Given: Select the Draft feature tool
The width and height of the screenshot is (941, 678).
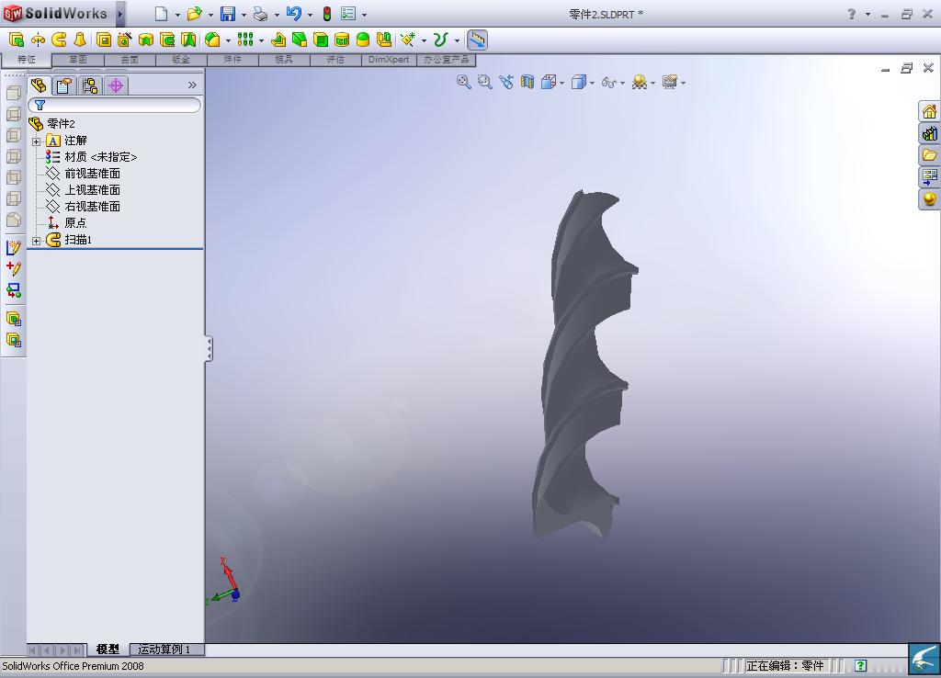Looking at the screenshot, I should click(x=300, y=40).
